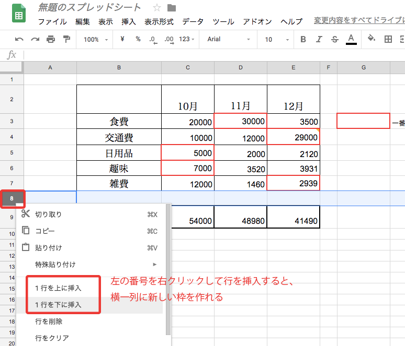Click the formula bar input field

pos(209,55)
